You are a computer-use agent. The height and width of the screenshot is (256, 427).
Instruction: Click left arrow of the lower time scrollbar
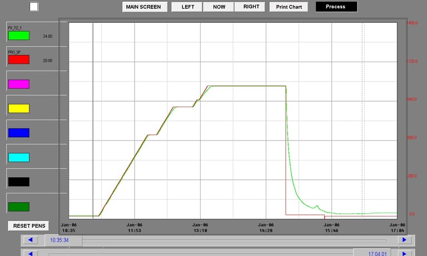coord(31,253)
